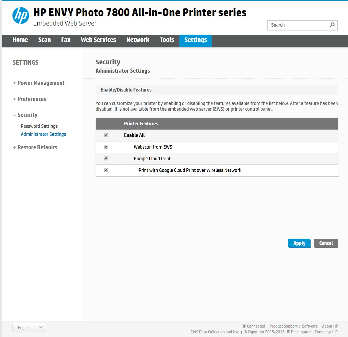Uncheck Print with Google Cloud Print over Wireless

click(106, 170)
